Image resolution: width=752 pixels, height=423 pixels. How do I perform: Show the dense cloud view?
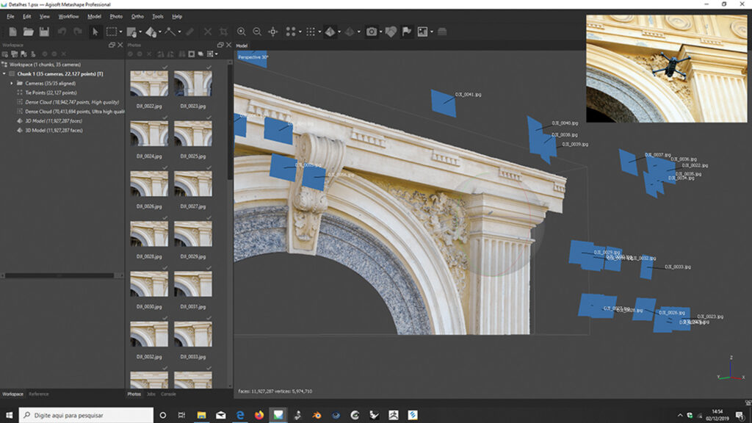tap(311, 32)
